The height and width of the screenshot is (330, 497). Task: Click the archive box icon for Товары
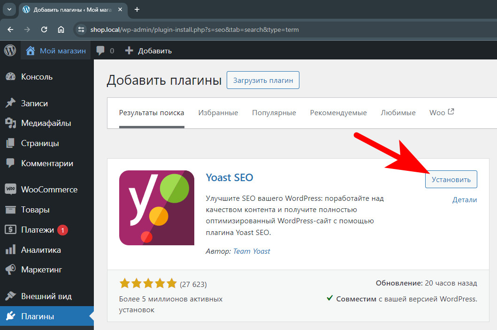[10, 210]
